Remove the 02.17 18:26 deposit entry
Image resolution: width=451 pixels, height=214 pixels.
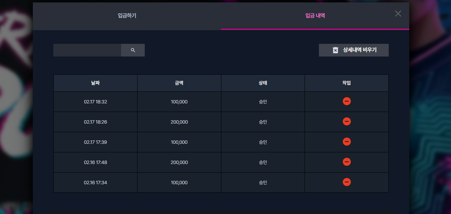[347, 122]
